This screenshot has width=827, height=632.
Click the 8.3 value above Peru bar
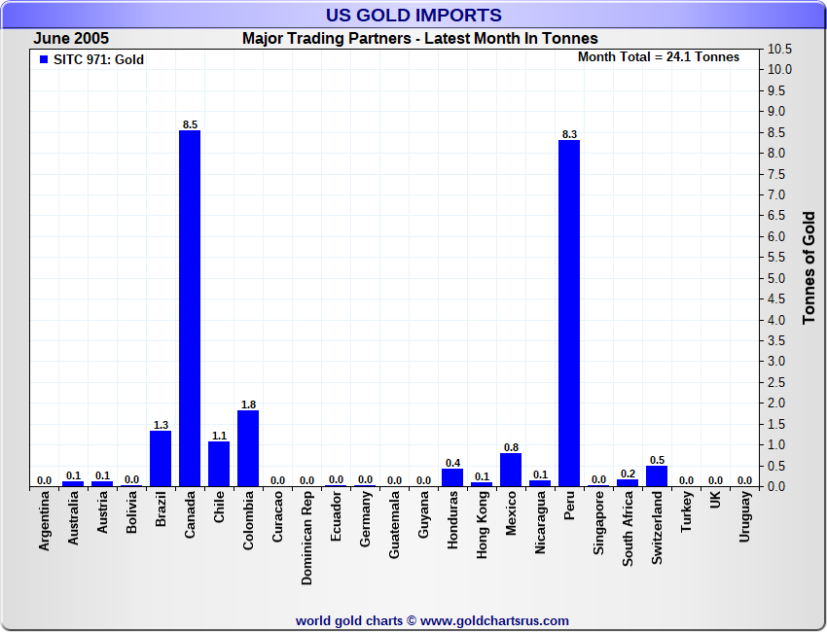point(569,134)
